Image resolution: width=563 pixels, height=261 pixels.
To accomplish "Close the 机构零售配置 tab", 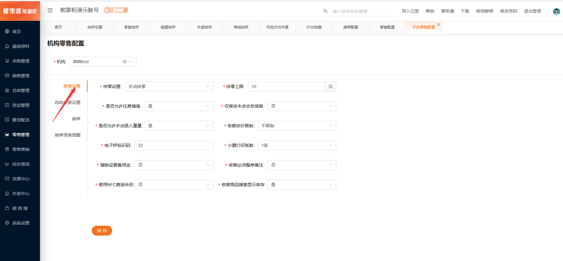I will coord(439,25).
